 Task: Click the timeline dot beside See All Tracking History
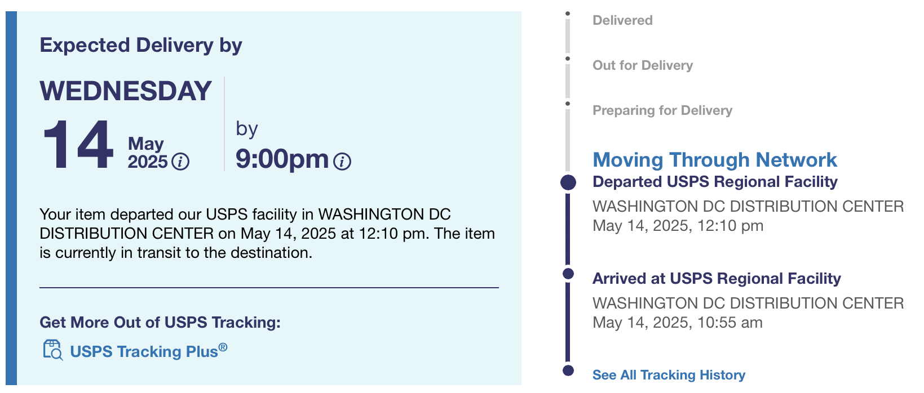[x=568, y=370]
